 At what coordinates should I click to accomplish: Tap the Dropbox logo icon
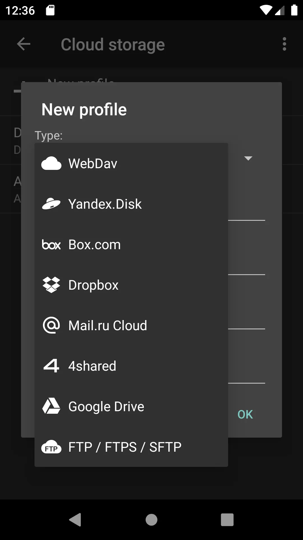(x=51, y=285)
